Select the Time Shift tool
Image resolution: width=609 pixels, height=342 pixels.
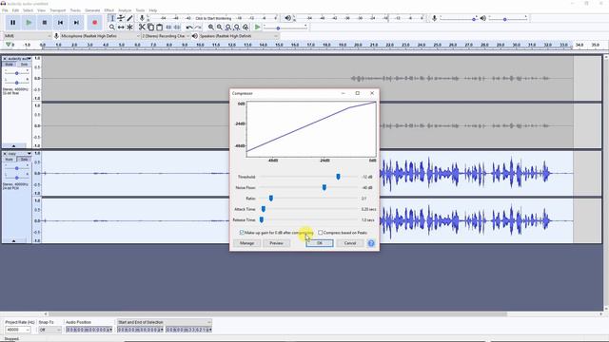pos(121,28)
